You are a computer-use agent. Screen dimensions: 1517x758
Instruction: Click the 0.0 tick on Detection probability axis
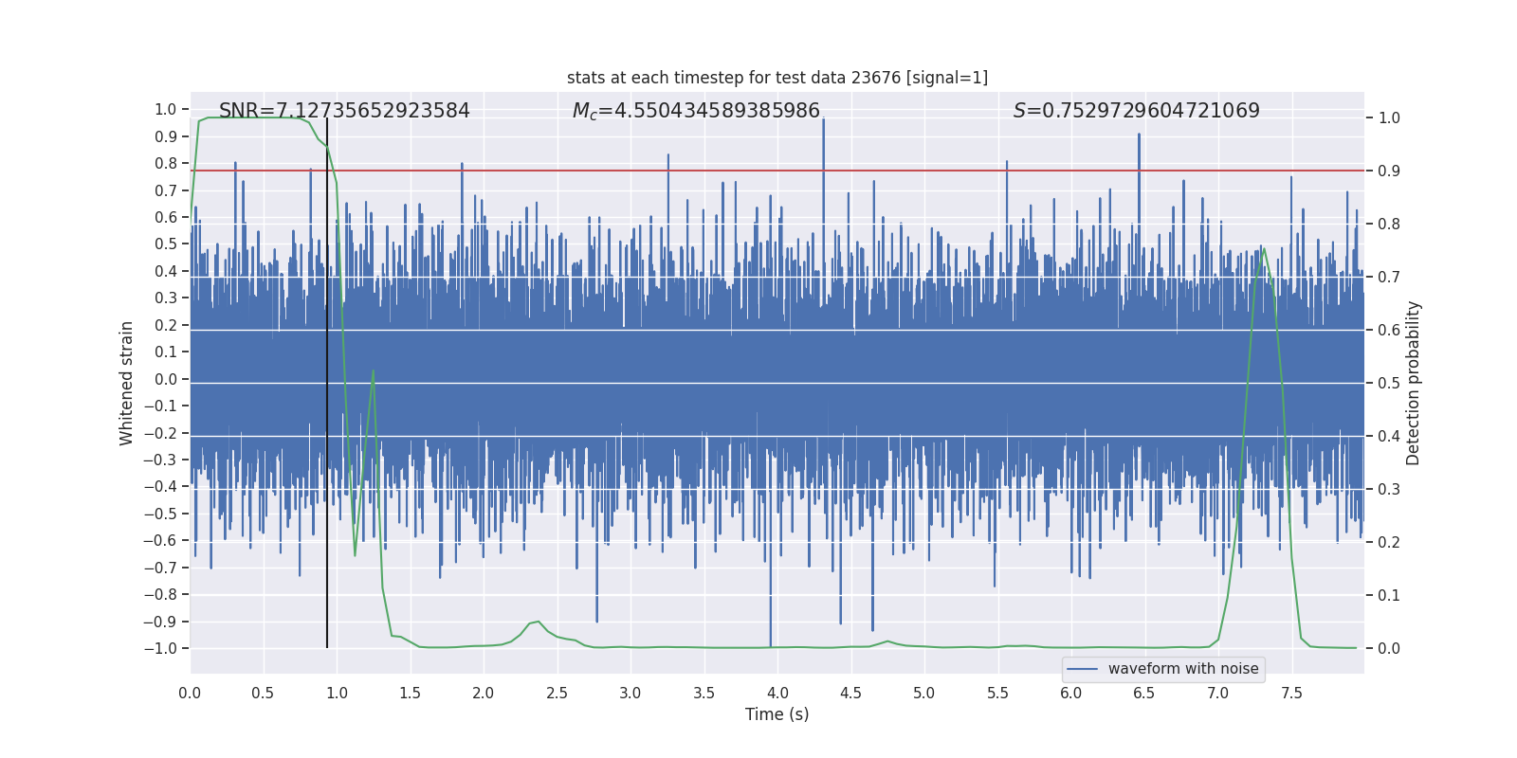pos(1389,649)
